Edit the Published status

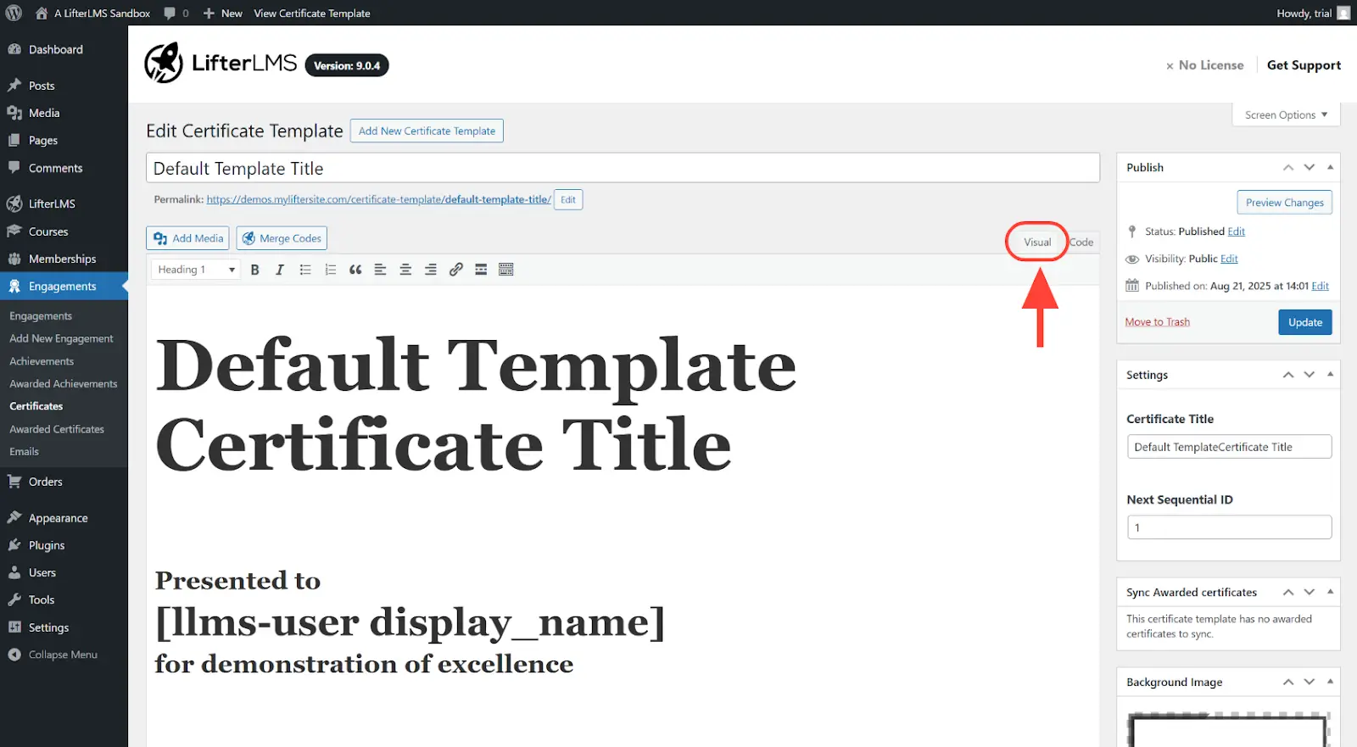[x=1237, y=231]
